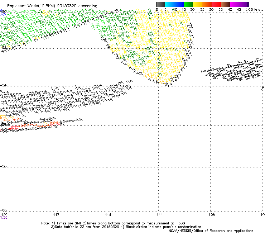Click the gray 0-5 knots color band
The width and height of the screenshot is (265, 233).
(160, 4)
